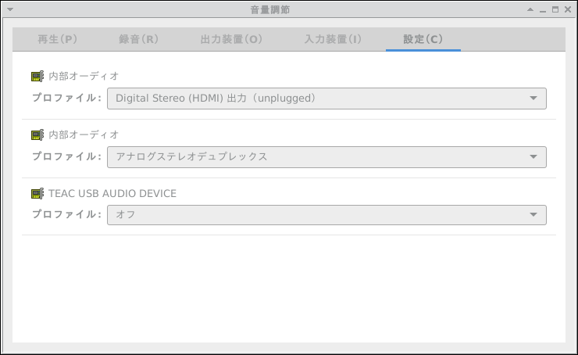
Task: Click the roll-up window arrow in the title bar
Action: point(530,9)
